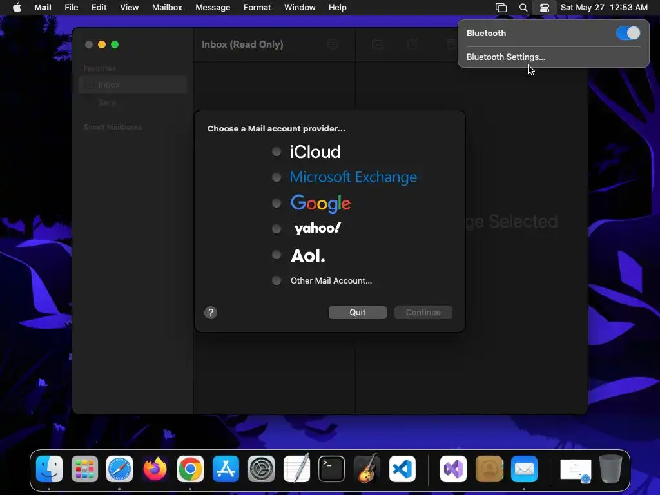The image size is (660, 495).
Task: Open the App Store from the Dock
Action: [226, 469]
